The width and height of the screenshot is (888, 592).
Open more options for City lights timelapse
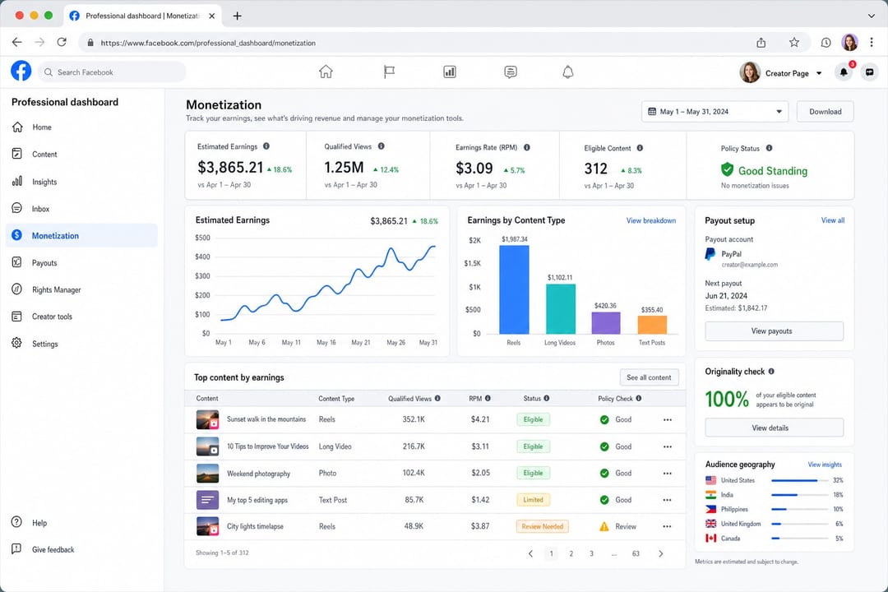tap(667, 526)
